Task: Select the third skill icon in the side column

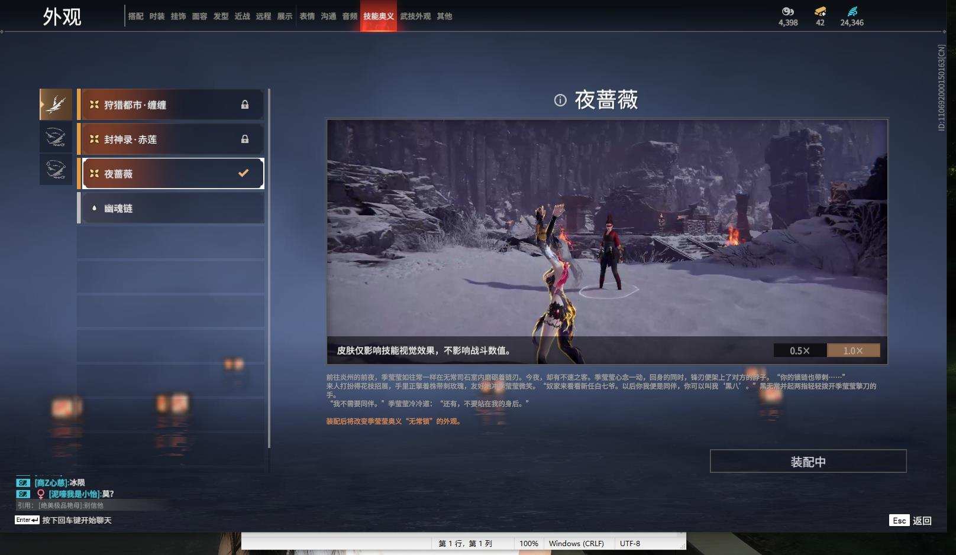Action: tap(56, 170)
